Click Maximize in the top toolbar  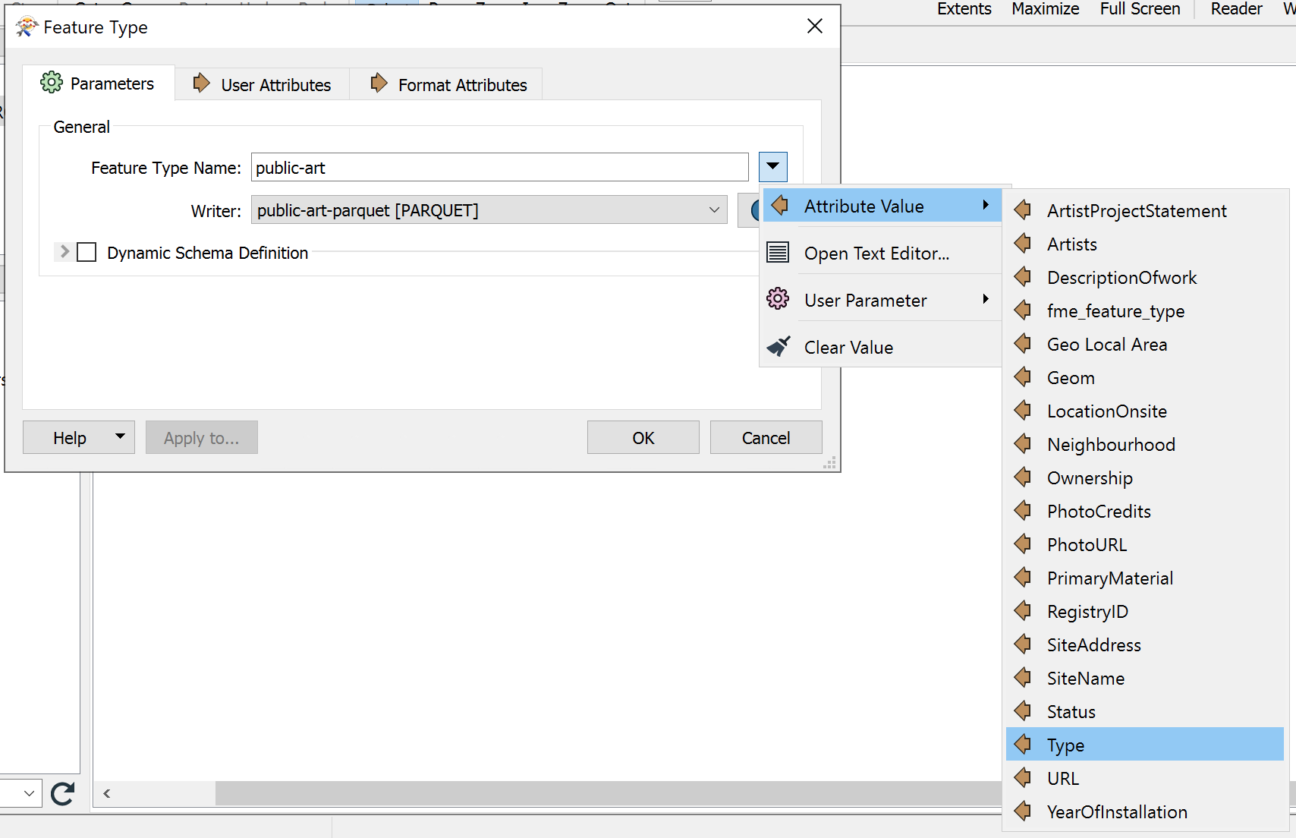click(x=1045, y=8)
